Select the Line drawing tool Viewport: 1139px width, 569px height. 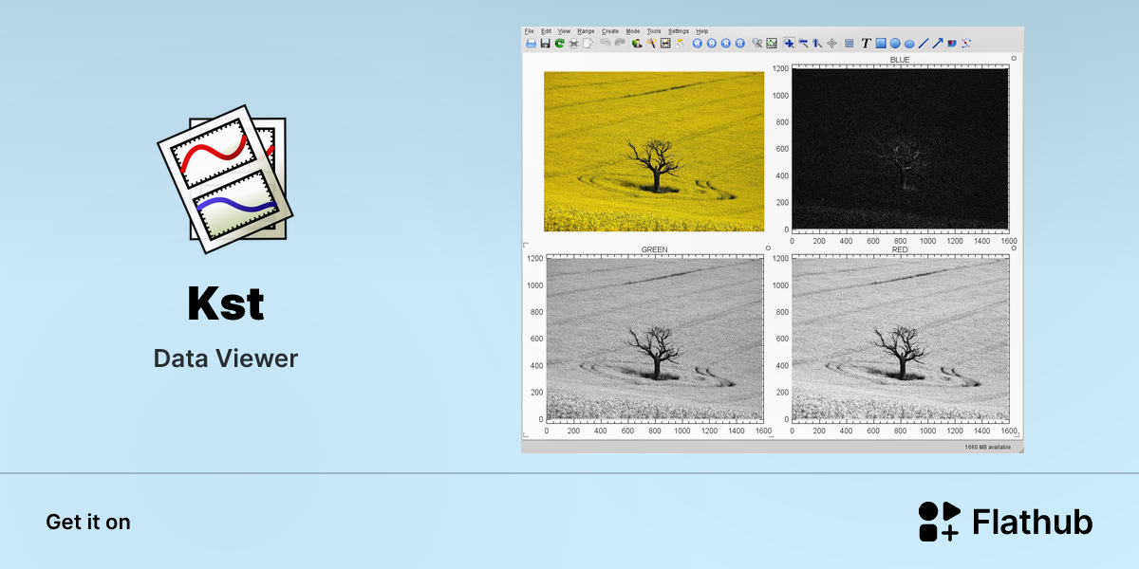(924, 44)
